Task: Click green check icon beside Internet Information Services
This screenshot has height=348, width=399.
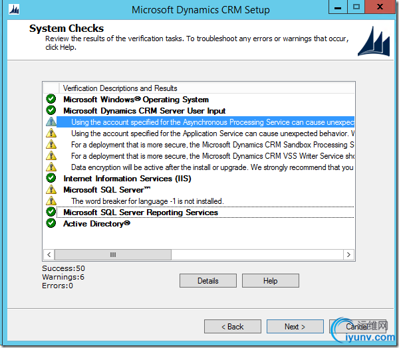Action: (51, 178)
